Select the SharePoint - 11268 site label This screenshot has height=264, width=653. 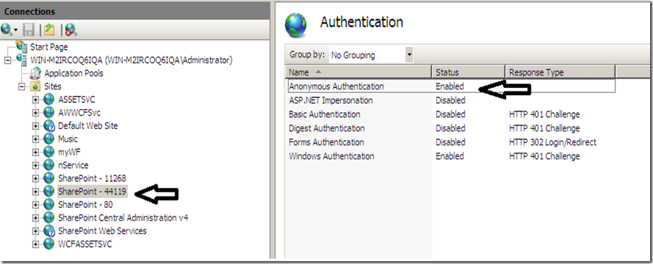[92, 178]
